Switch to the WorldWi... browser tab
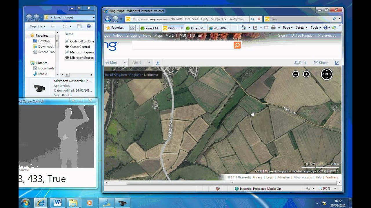 pyautogui.click(x=219, y=28)
